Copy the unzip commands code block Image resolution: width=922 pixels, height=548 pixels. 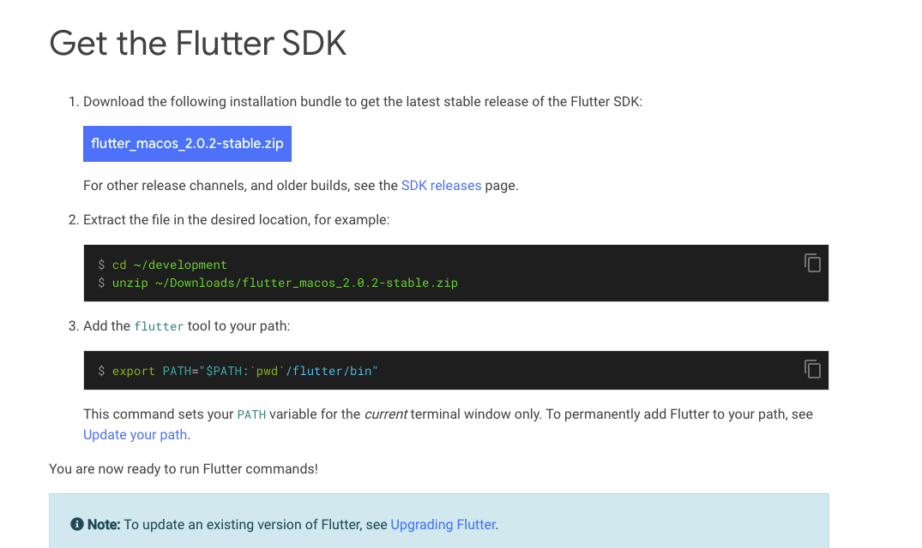point(812,263)
